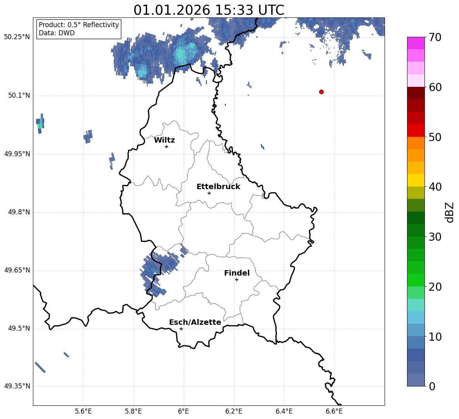Click the Esch/Alzette station cross marker

181,329
